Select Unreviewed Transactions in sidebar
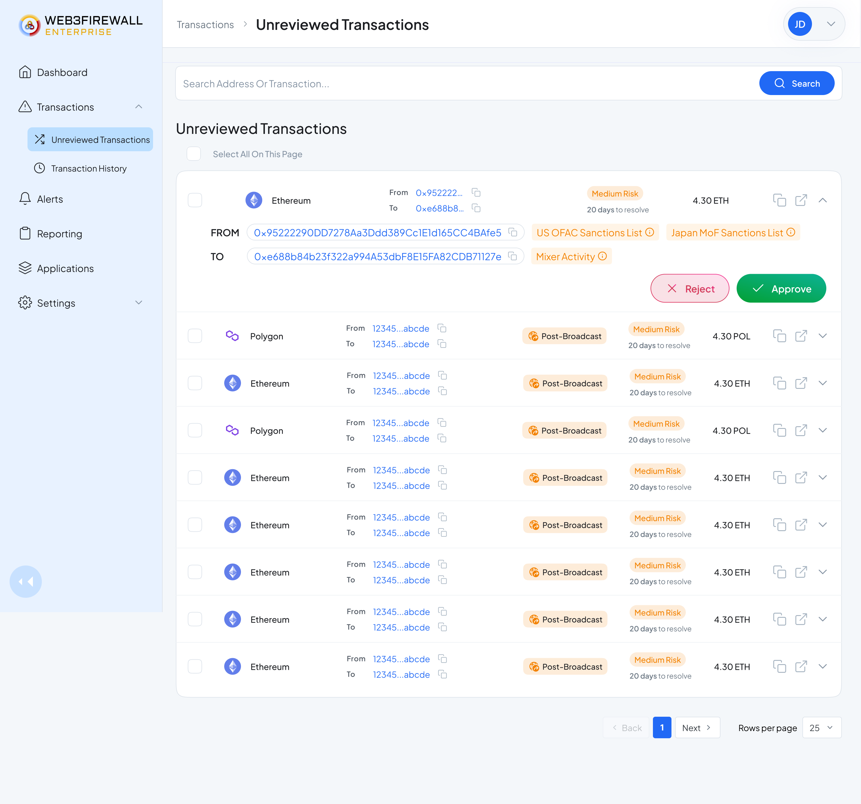The width and height of the screenshot is (861, 804). point(90,139)
